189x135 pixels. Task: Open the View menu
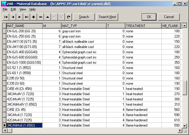click(23, 9)
